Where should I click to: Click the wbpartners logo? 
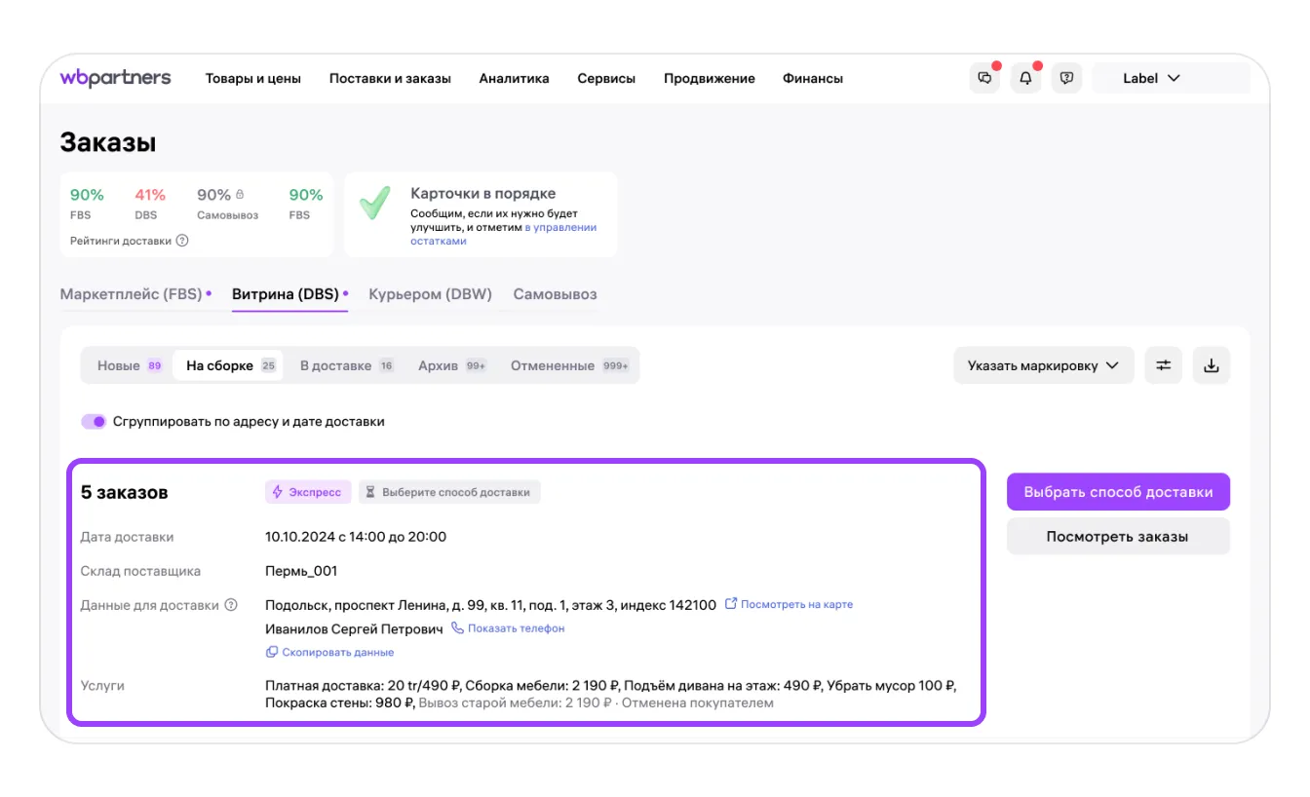click(115, 78)
